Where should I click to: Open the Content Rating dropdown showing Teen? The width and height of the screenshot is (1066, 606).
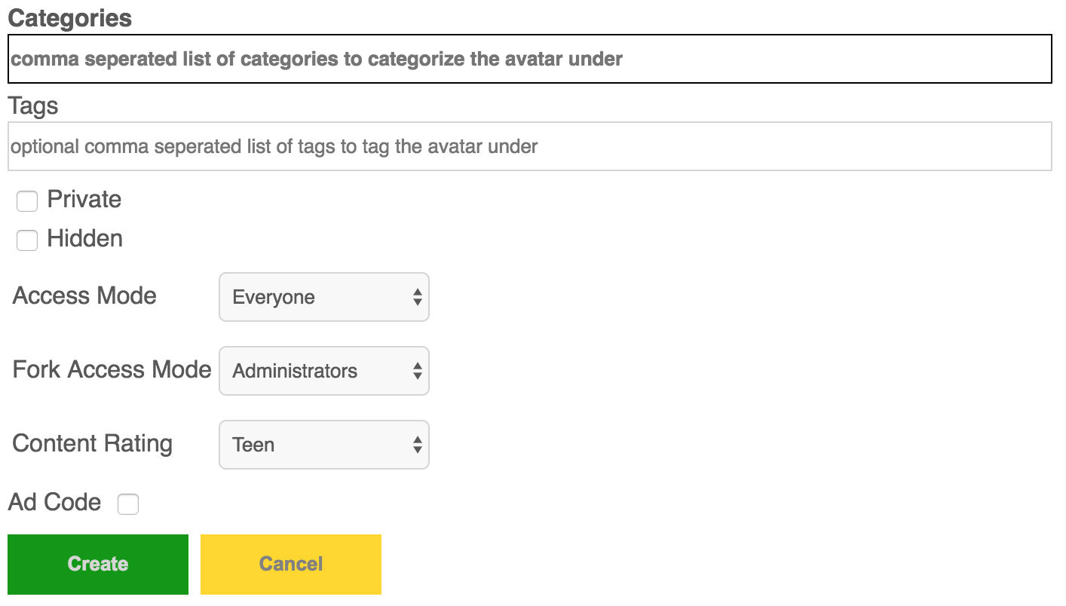pos(324,445)
